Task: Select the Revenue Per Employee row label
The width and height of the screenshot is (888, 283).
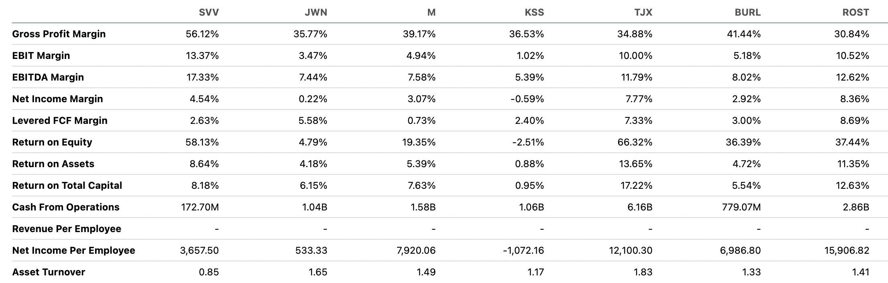Action: (x=67, y=229)
